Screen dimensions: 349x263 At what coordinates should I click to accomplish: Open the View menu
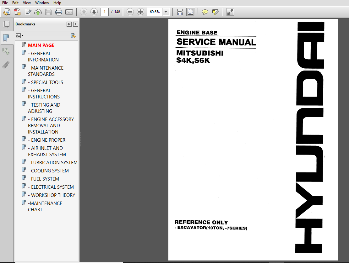click(x=27, y=3)
